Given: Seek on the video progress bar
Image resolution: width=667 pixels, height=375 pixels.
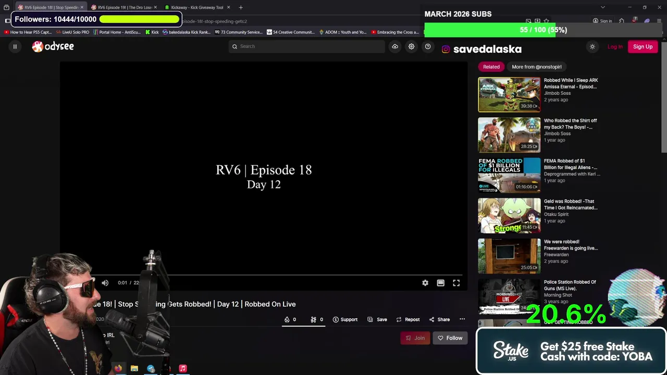Looking at the screenshot, I should point(264,274).
